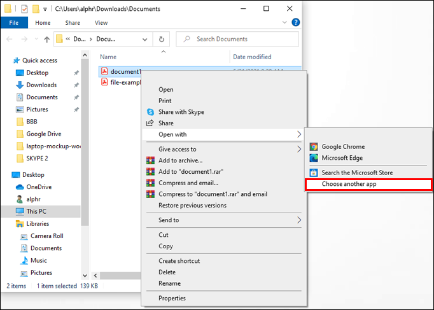Choose Compress to "document1.rar" and email
Viewport: 434px width, 310px height.
(224, 194)
